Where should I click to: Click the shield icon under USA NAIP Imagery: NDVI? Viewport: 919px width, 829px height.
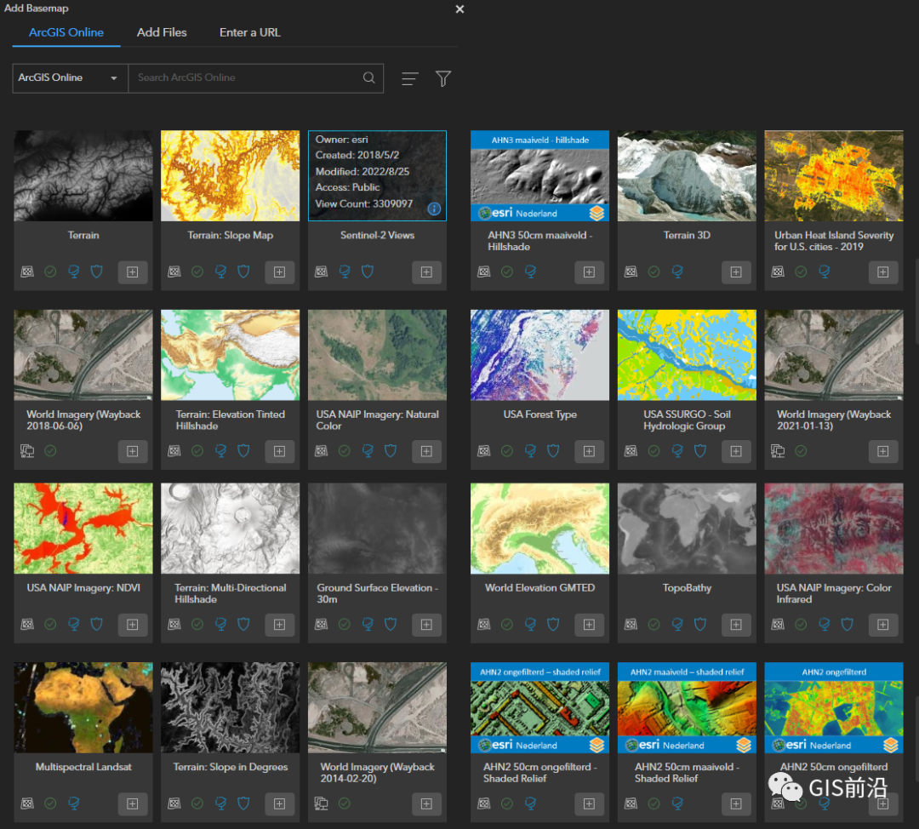click(x=97, y=625)
